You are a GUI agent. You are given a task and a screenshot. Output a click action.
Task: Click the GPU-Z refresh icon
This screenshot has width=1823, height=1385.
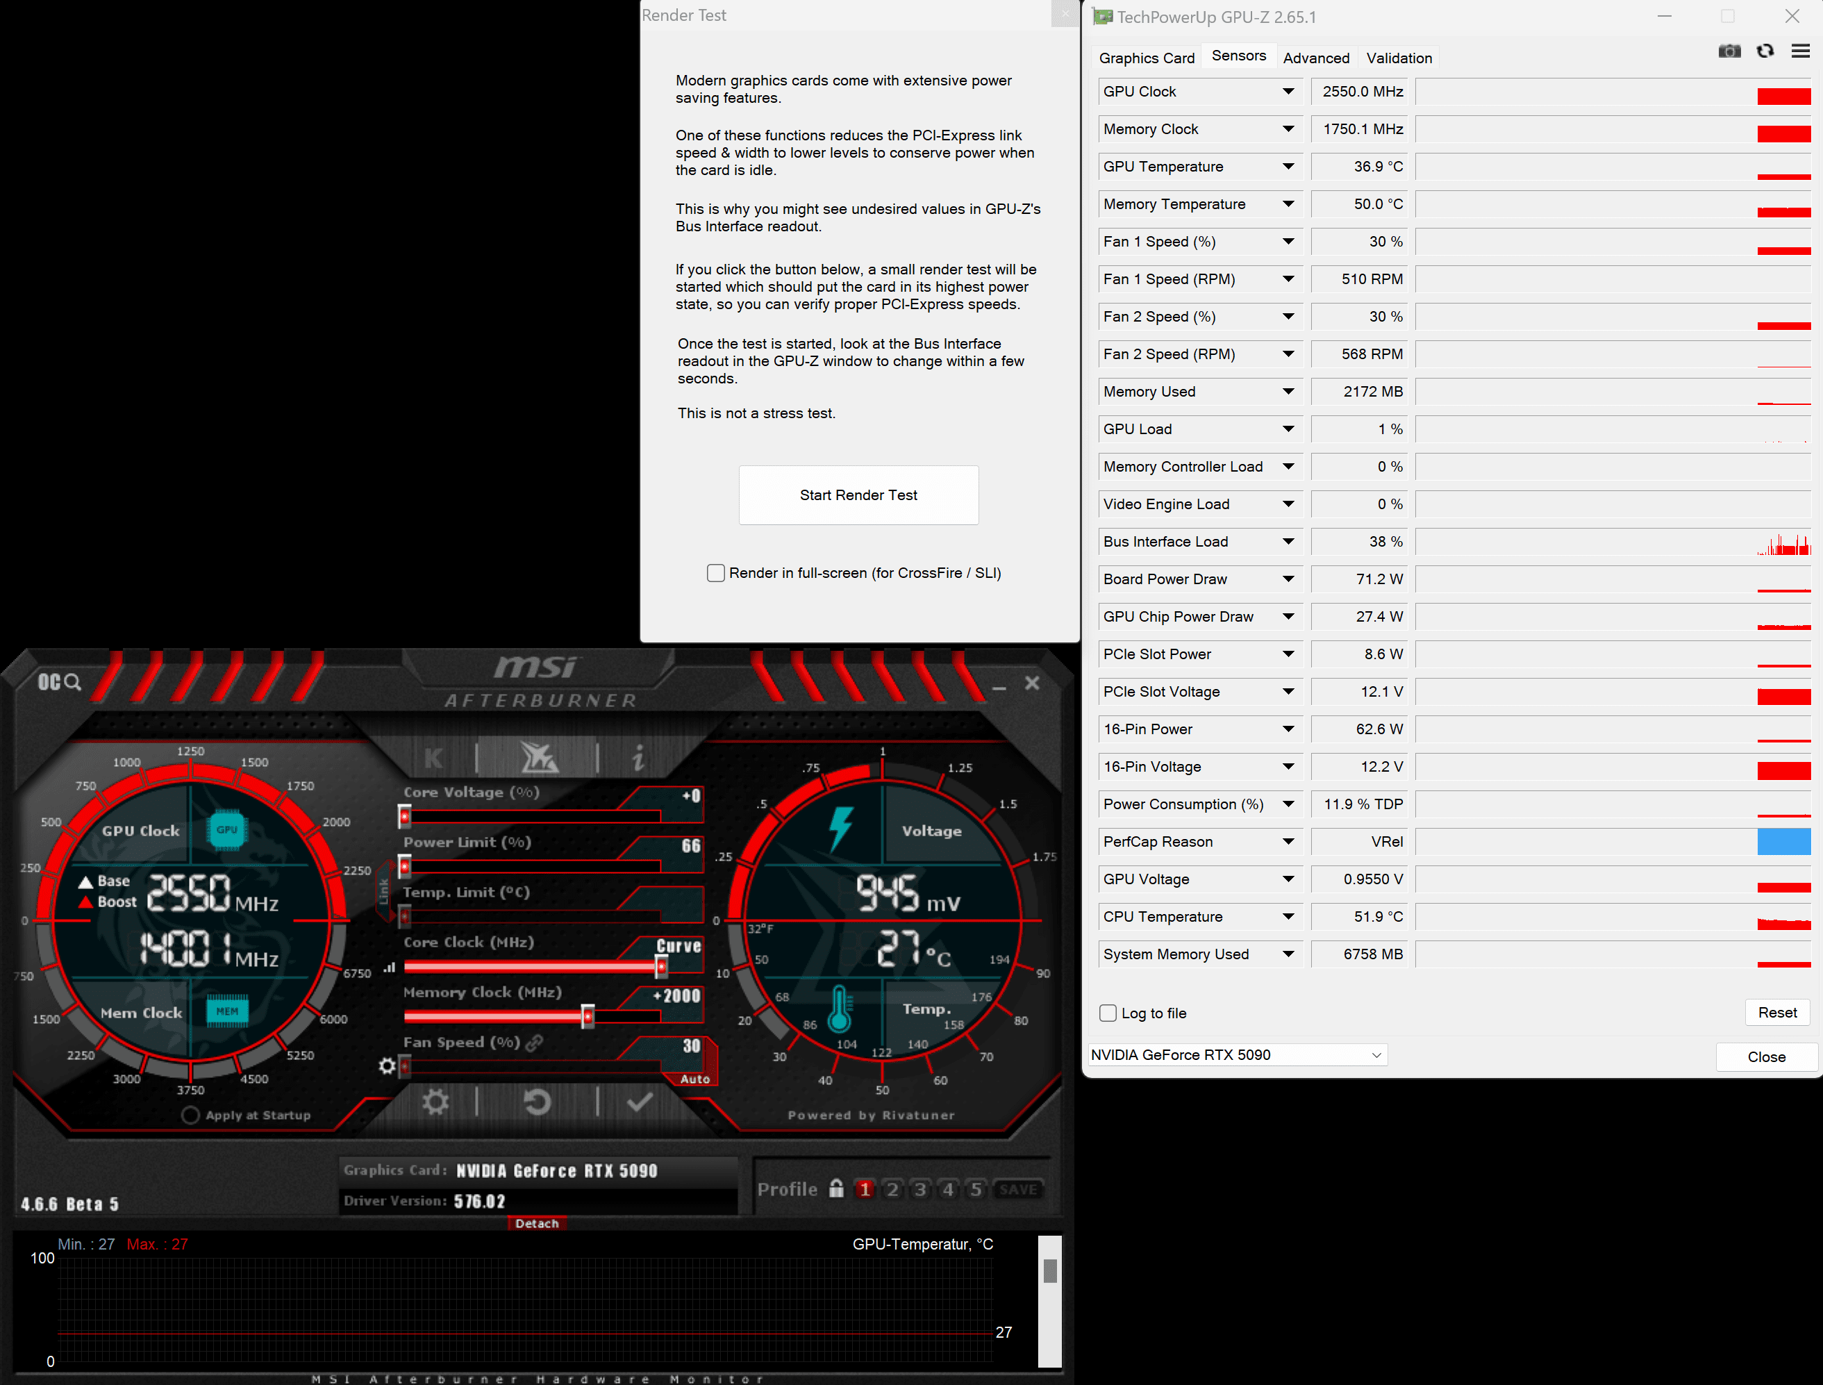[x=1765, y=52]
